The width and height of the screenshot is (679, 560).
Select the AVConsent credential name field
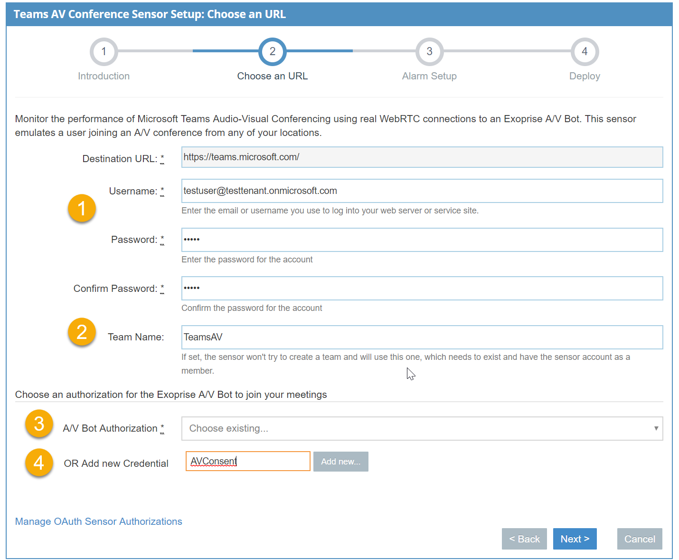click(247, 461)
